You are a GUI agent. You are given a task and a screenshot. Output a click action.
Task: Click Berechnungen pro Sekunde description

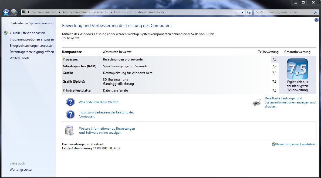click(x=123, y=59)
